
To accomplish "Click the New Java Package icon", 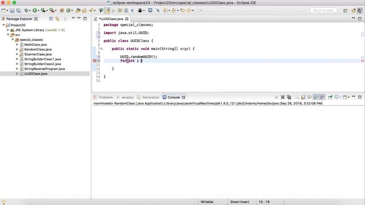I will point(62,10).
